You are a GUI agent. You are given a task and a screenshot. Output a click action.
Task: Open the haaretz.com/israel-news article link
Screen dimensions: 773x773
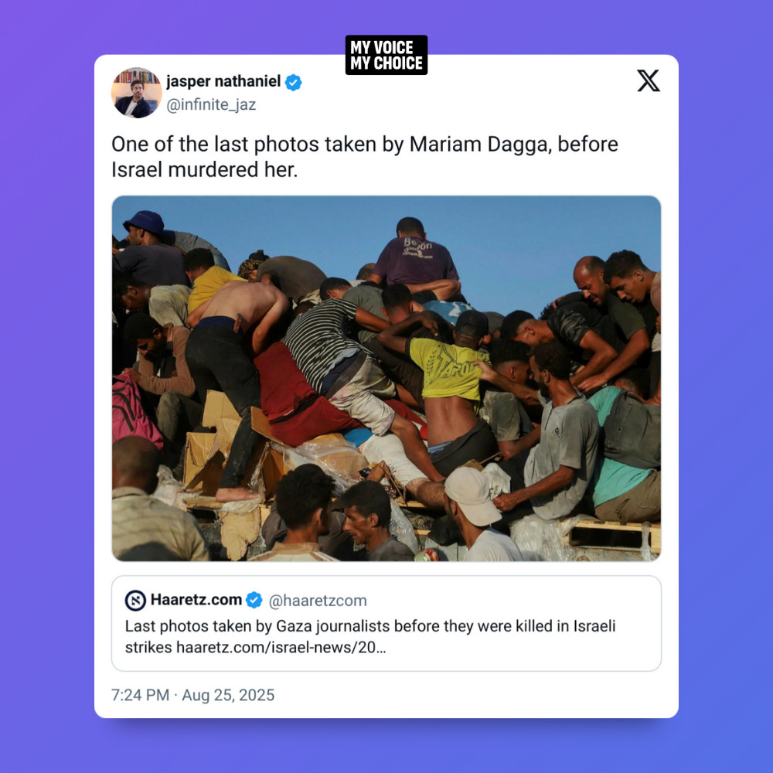[281, 647]
